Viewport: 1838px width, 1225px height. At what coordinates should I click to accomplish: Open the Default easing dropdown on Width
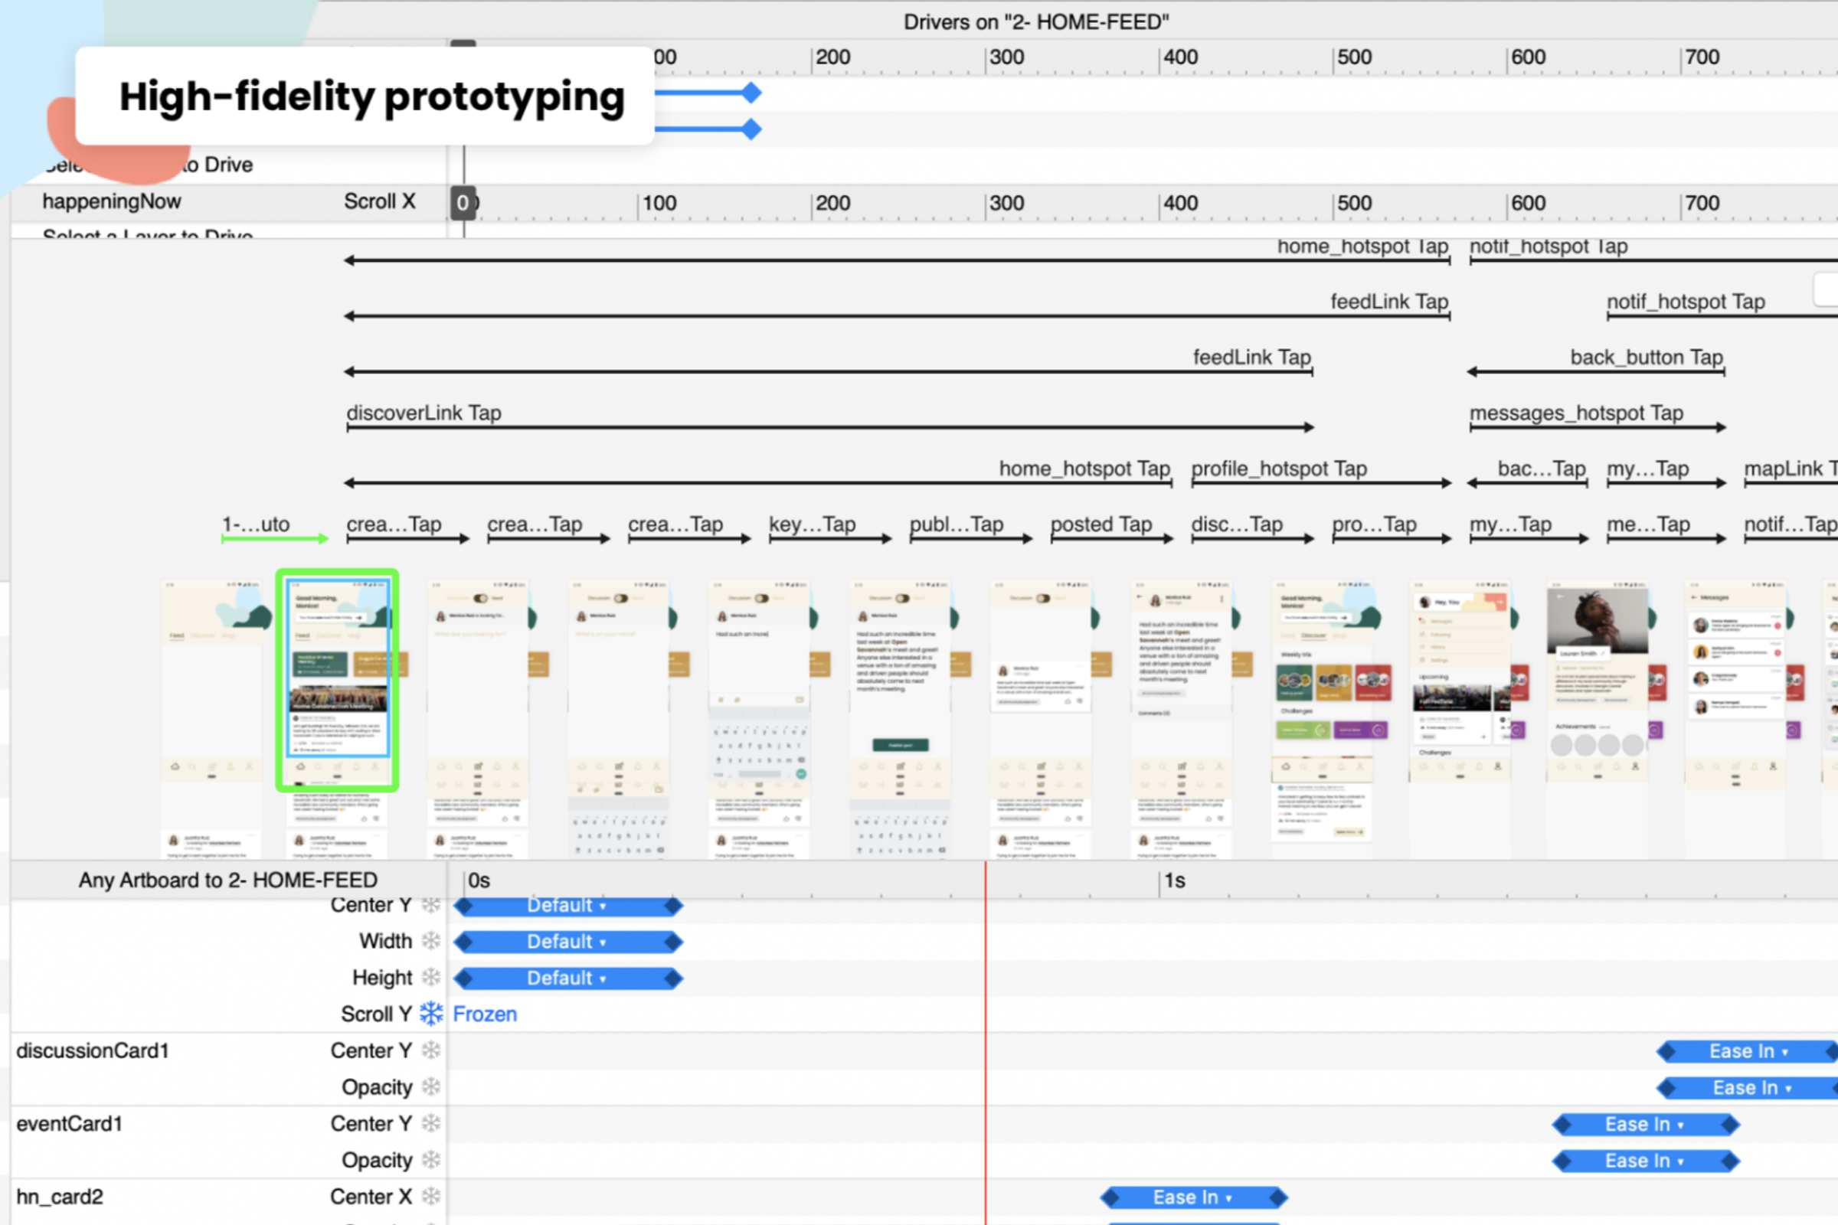567,942
